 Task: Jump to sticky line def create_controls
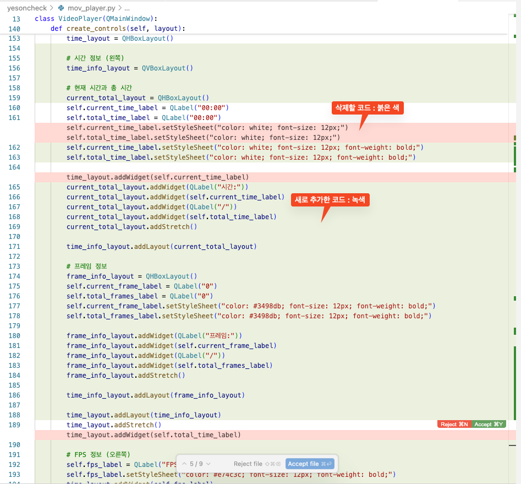[118, 29]
